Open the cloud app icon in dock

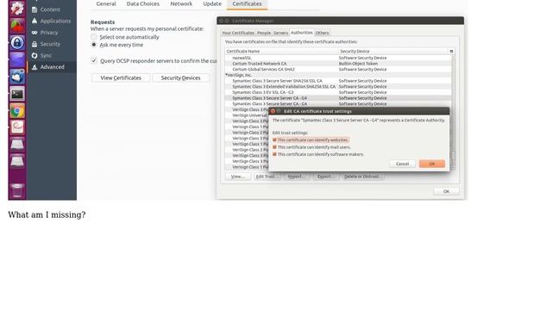pos(17,77)
